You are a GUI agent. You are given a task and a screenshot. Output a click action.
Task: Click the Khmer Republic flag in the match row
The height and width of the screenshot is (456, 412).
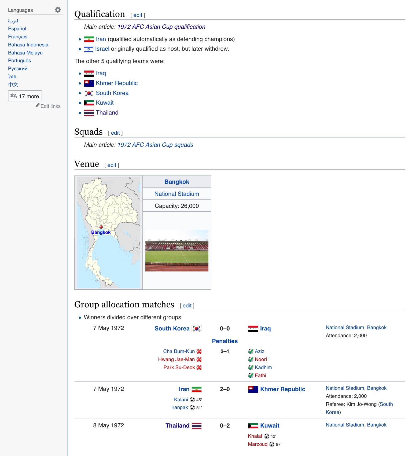[x=253, y=389]
